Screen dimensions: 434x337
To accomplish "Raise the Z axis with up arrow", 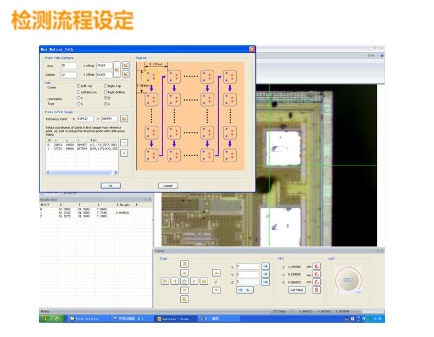I will click(216, 273).
